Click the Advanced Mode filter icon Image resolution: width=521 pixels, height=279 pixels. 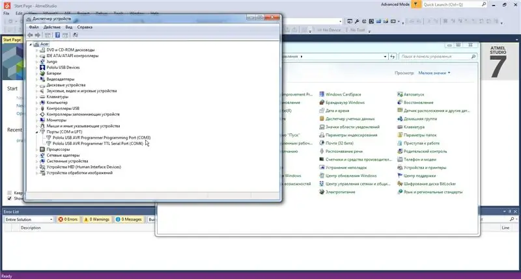tap(415, 5)
